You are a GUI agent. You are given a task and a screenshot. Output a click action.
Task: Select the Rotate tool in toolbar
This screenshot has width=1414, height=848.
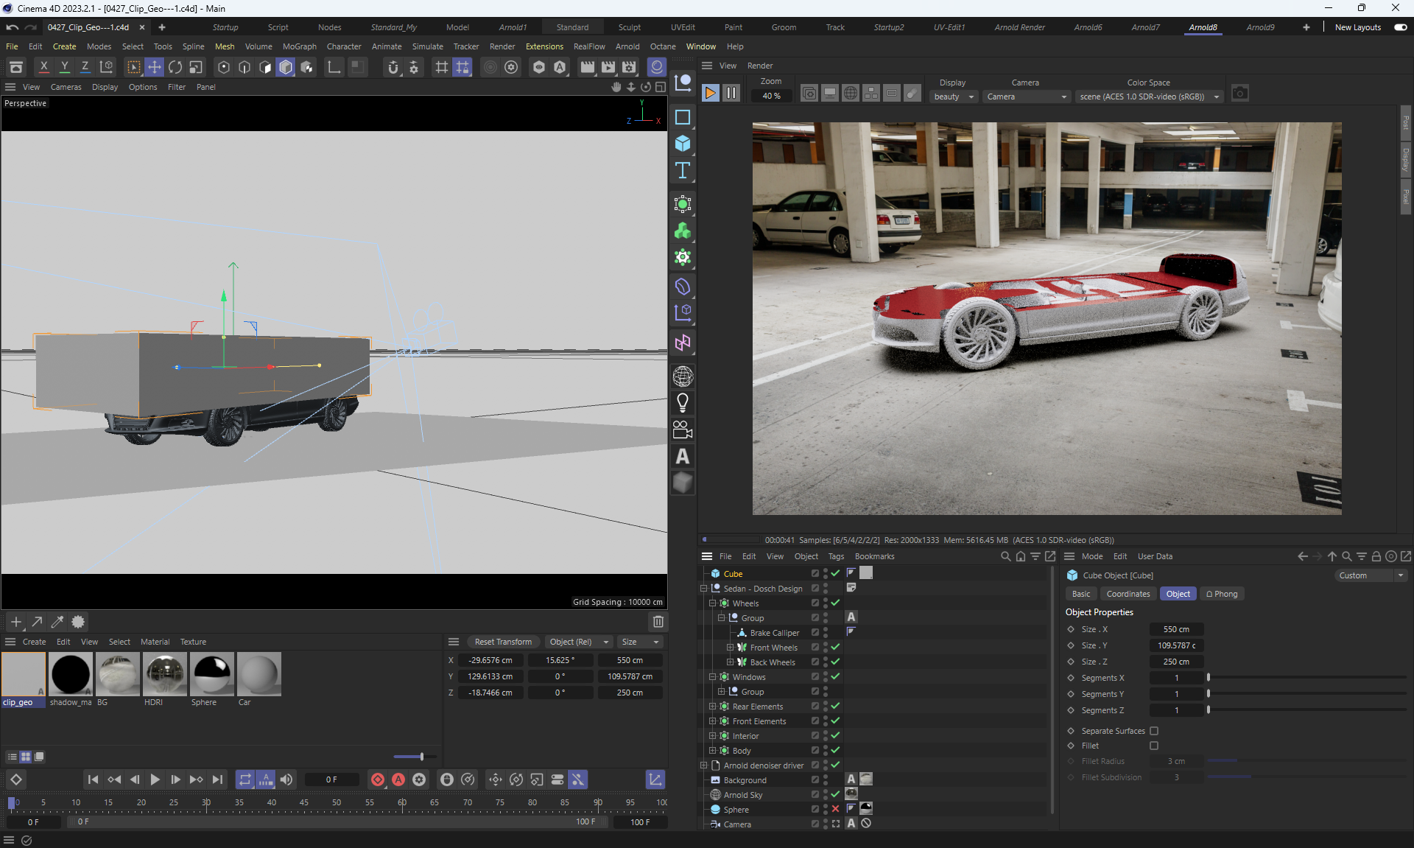[x=175, y=67]
